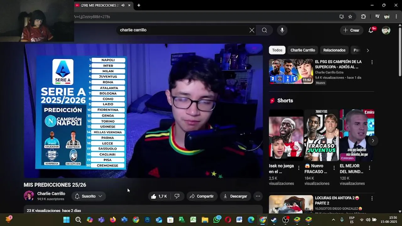This screenshot has width=402, height=226.
Task: Click the Crear button
Action: [351, 30]
